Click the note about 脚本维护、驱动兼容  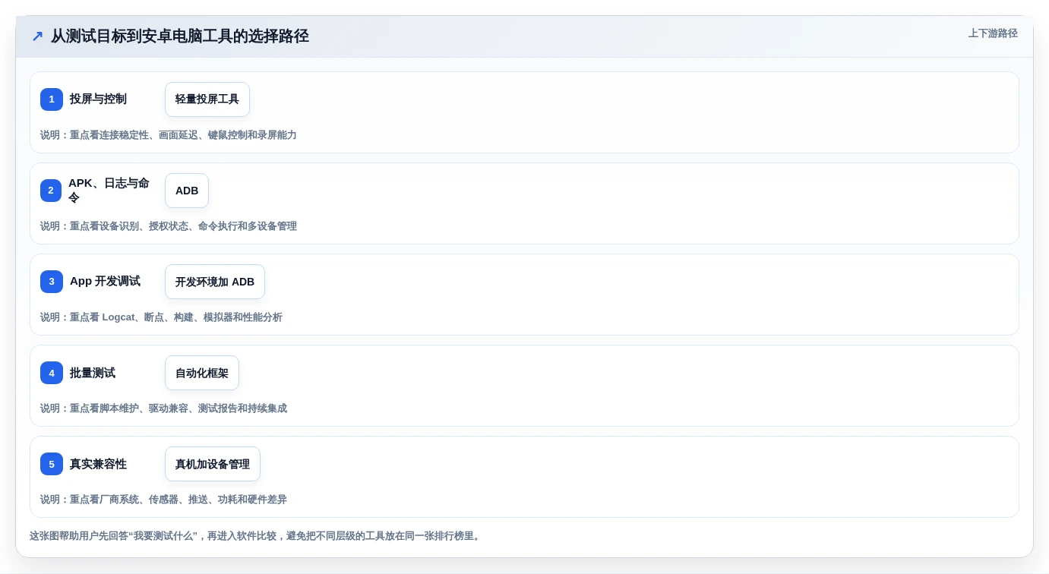(x=163, y=408)
